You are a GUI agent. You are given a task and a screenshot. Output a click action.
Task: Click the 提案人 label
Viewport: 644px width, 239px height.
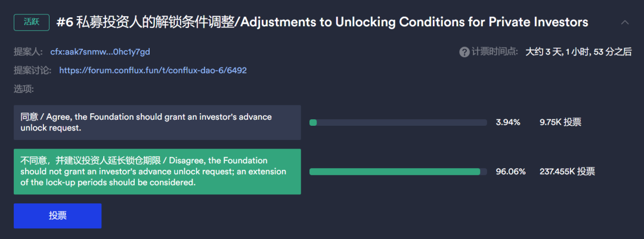(x=26, y=52)
